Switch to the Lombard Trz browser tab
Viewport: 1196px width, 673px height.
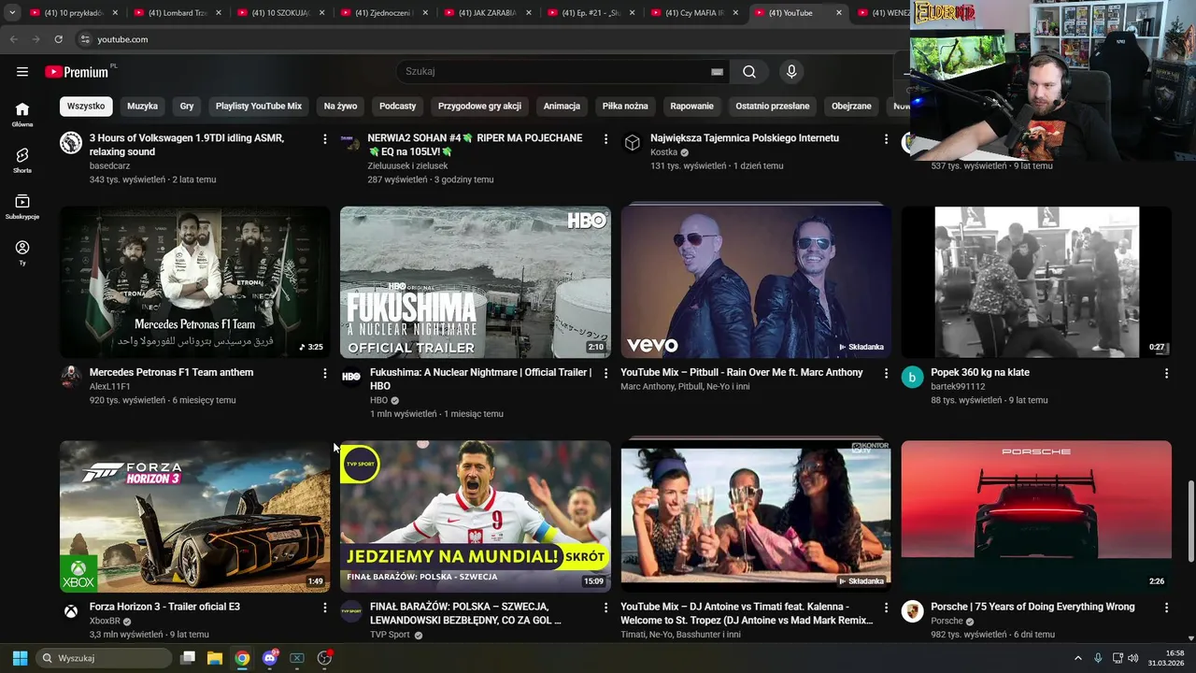click(176, 13)
